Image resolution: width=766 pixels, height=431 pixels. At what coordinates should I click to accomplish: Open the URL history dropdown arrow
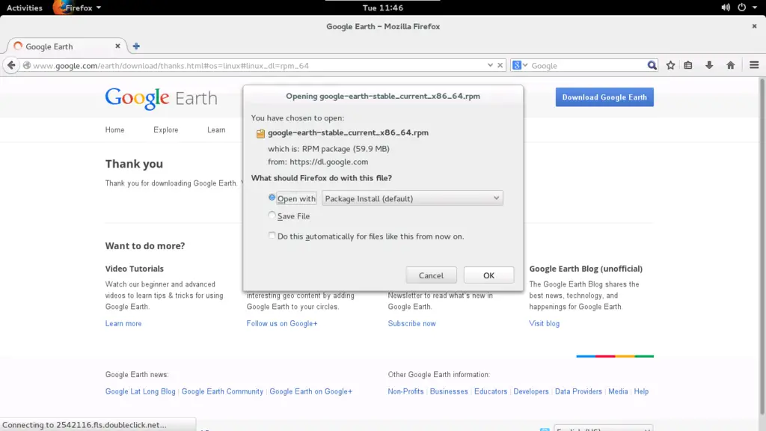490,65
